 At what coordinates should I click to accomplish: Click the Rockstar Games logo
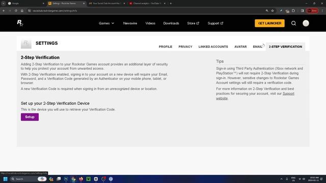[20, 23]
